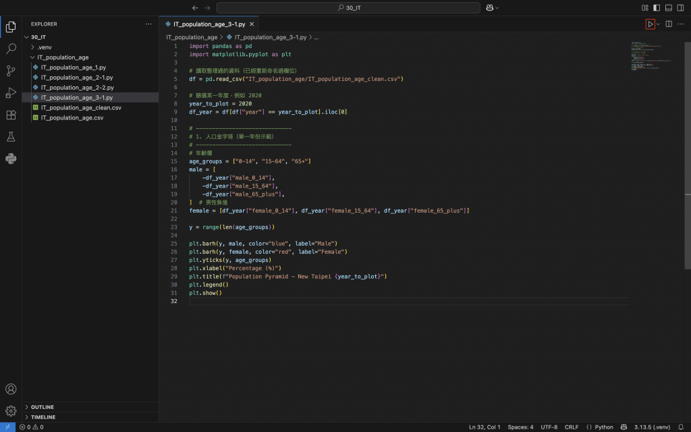Image resolution: width=691 pixels, height=432 pixels.
Task: Toggle the secondary side bar visibility
Action: (x=681, y=8)
